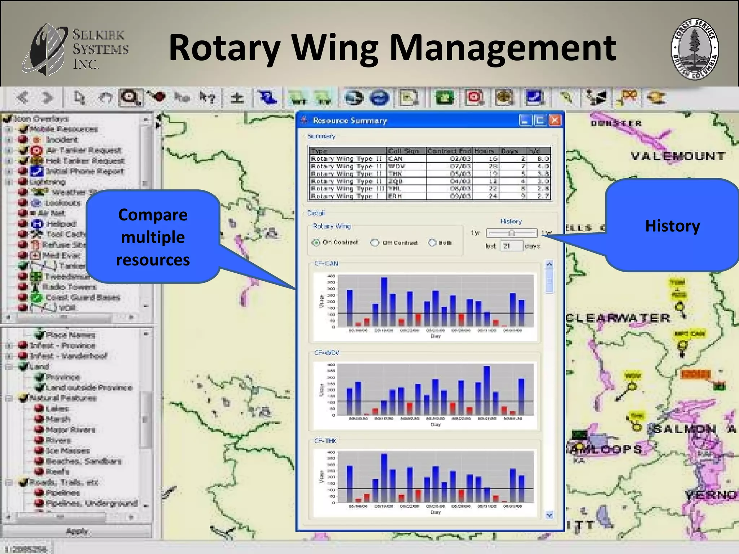The width and height of the screenshot is (739, 554).
Task: Click the dark globe icon
Action: (x=354, y=98)
